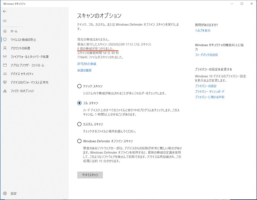Click the 今すぐスキャン button
Screen dimensions: 257x200
click(90, 175)
